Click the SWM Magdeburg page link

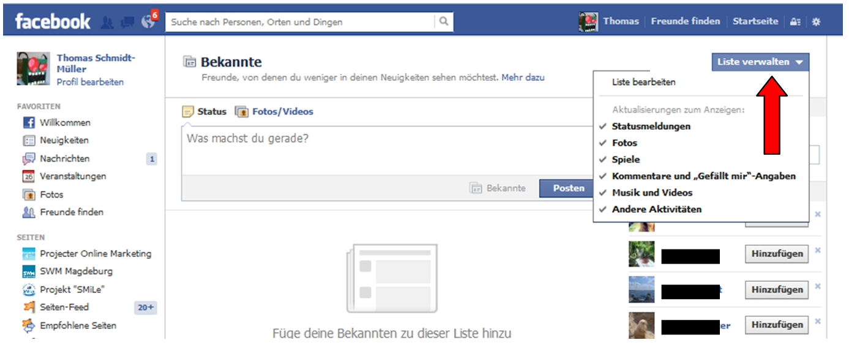click(76, 272)
